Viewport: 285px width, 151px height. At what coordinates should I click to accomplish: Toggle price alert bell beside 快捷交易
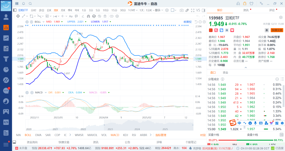coord(267,30)
